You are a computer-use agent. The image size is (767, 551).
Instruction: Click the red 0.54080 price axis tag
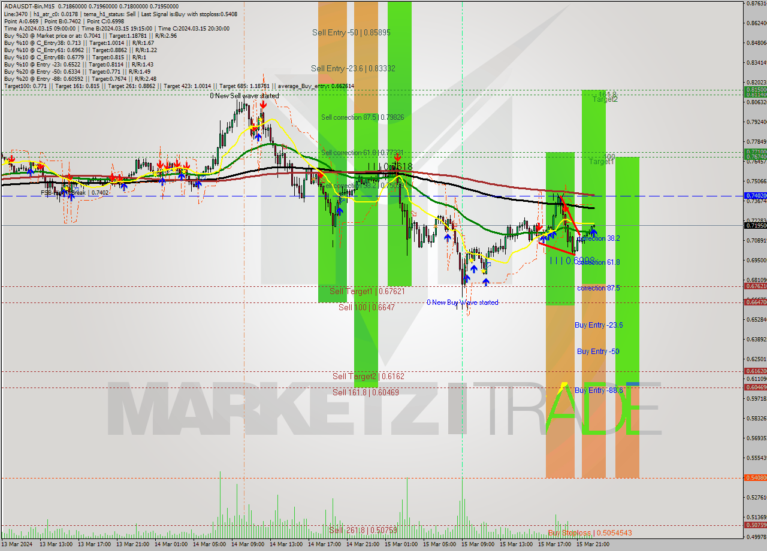(755, 478)
